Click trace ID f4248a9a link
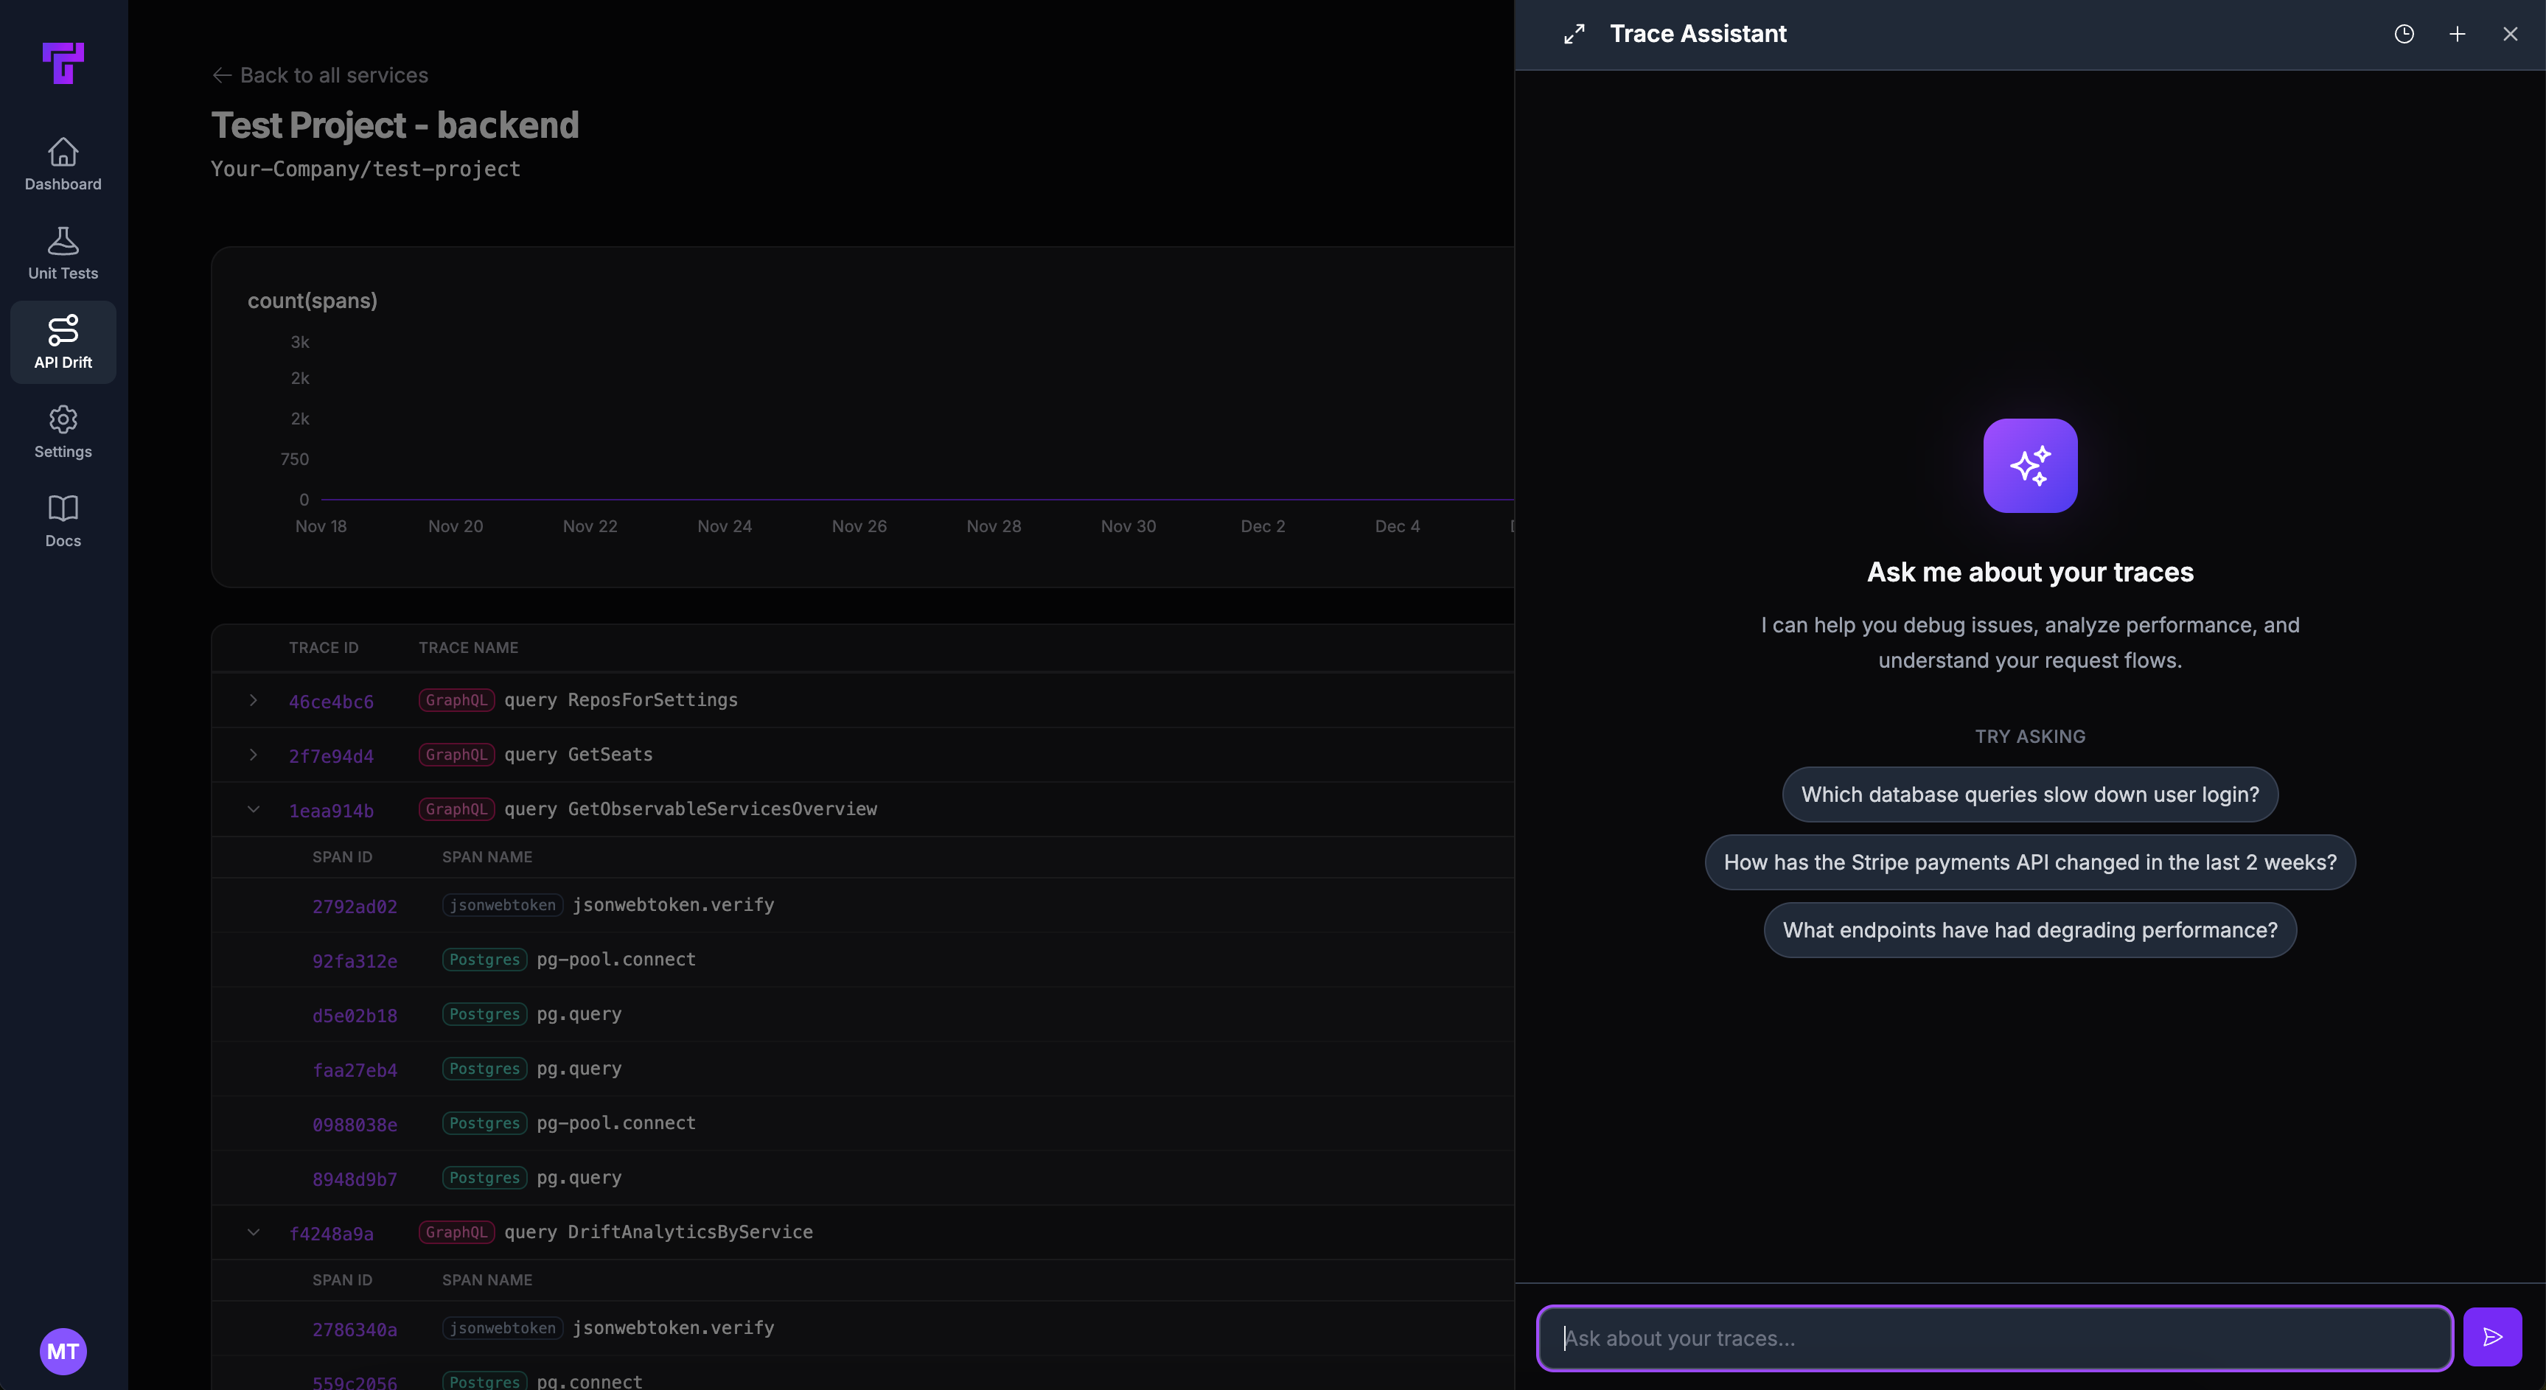This screenshot has width=2546, height=1390. tap(331, 1233)
